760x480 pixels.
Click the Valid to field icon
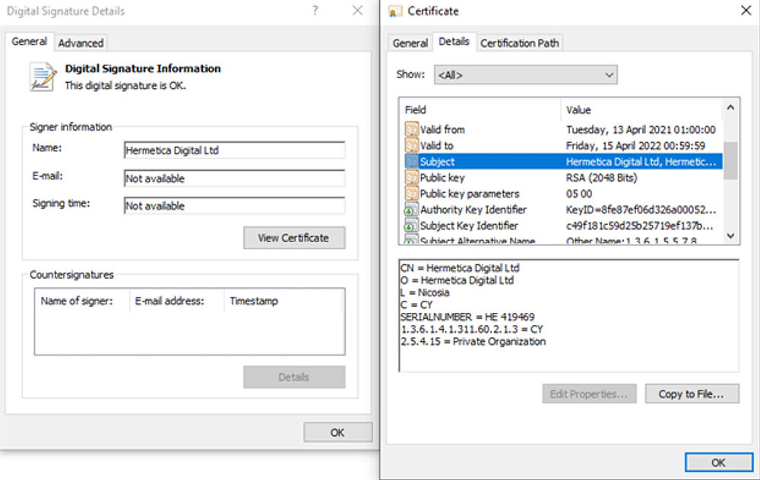pyautogui.click(x=412, y=146)
